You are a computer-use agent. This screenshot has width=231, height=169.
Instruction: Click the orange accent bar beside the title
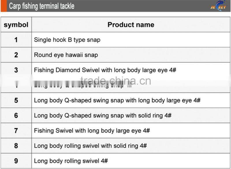coord(3,6)
